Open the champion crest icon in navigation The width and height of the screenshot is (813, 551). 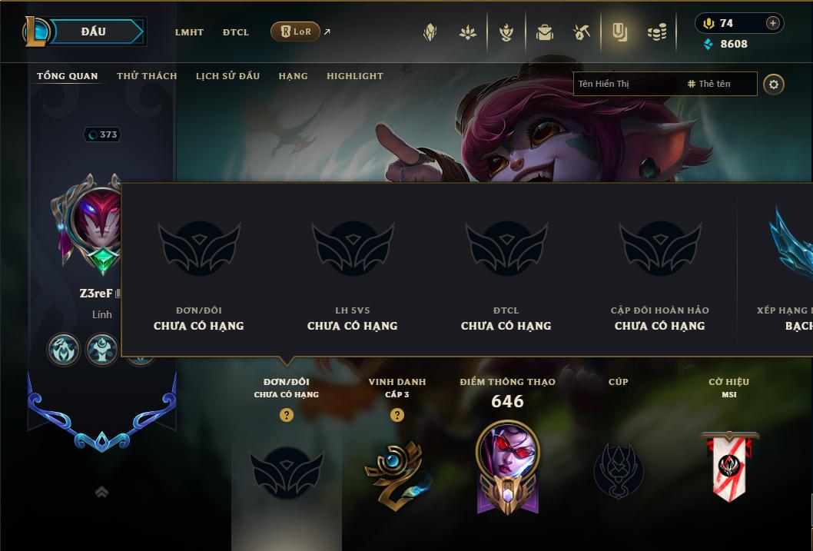coord(430,32)
